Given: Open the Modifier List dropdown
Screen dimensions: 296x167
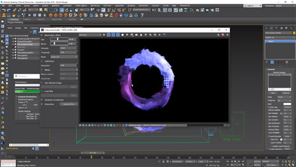Looking at the screenshot, I should point(280,37).
